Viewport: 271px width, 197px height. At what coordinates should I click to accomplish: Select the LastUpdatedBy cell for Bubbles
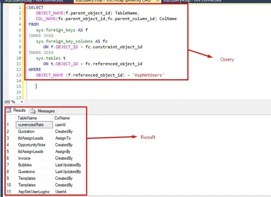(69, 165)
